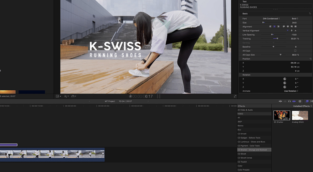This screenshot has height=172, width=313.
Task: Set vertical alignment to top
Action: click(x=288, y=31)
